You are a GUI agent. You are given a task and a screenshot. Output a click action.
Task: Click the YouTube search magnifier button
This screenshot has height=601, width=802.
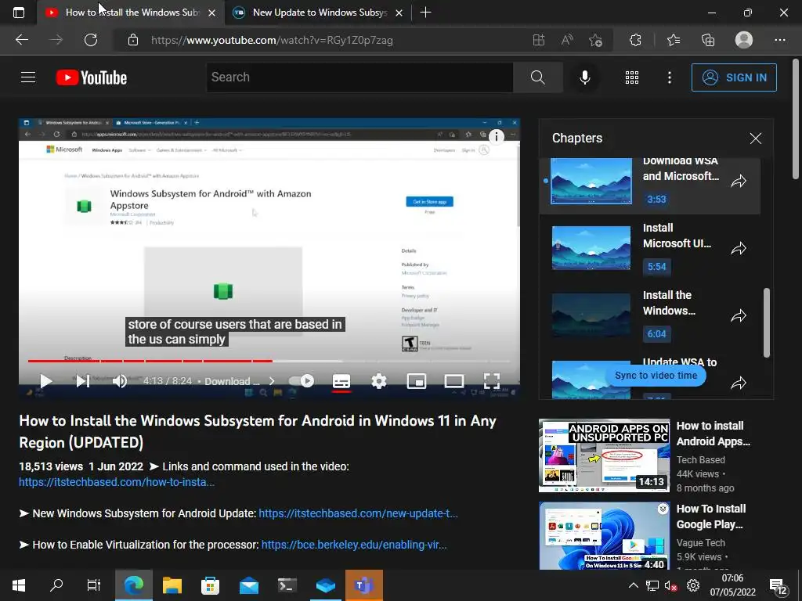coord(537,77)
